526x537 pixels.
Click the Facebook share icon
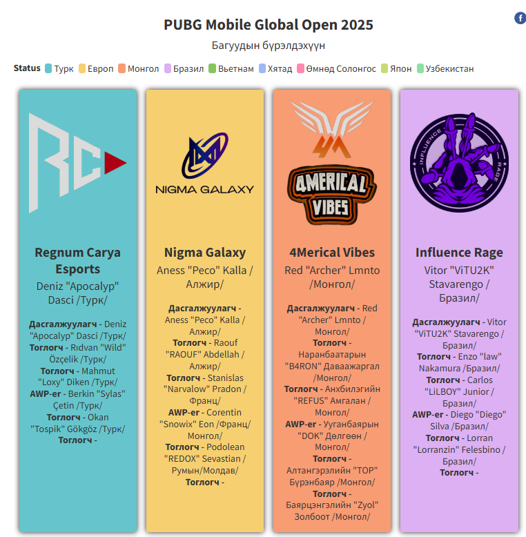coord(520,18)
